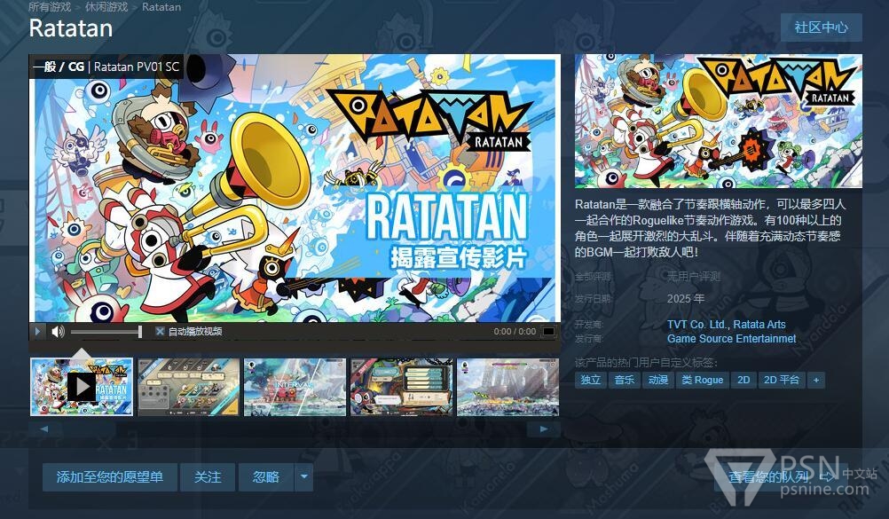Select the trailer thumbnail with play icon
889x519 pixels.
pos(82,387)
